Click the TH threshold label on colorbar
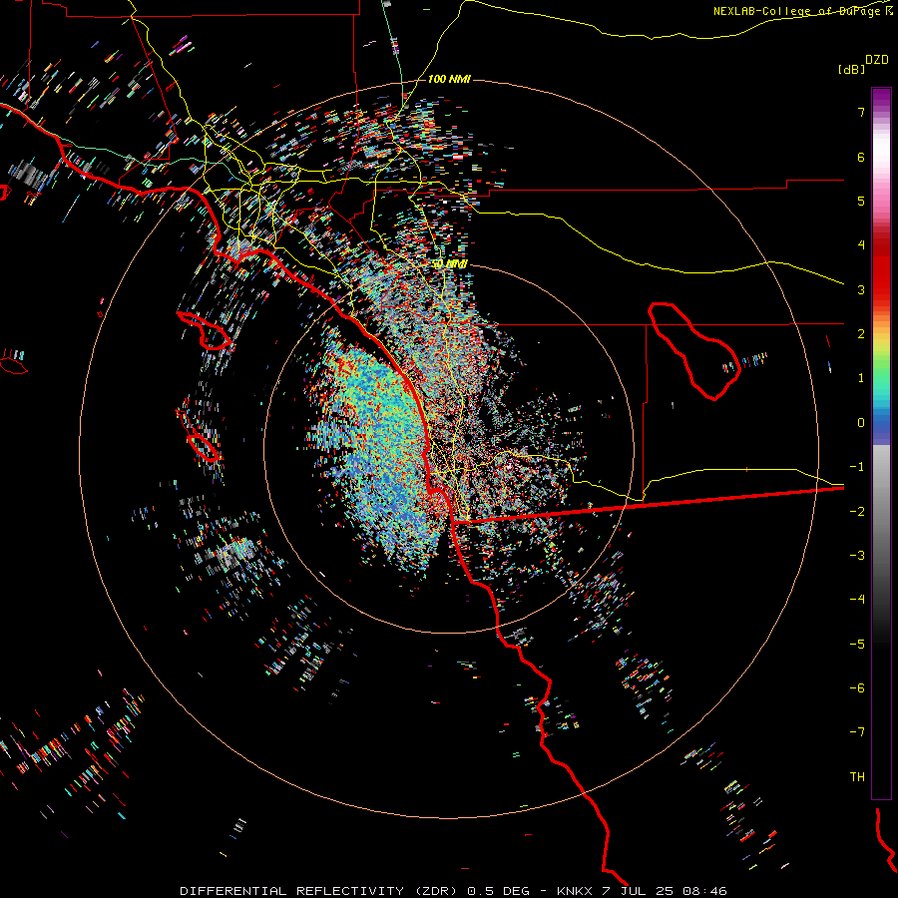This screenshot has width=898, height=898. (857, 777)
